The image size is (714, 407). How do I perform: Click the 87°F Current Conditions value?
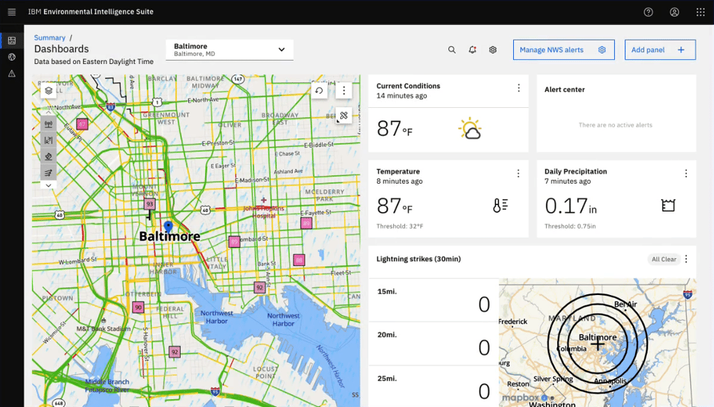tap(395, 129)
